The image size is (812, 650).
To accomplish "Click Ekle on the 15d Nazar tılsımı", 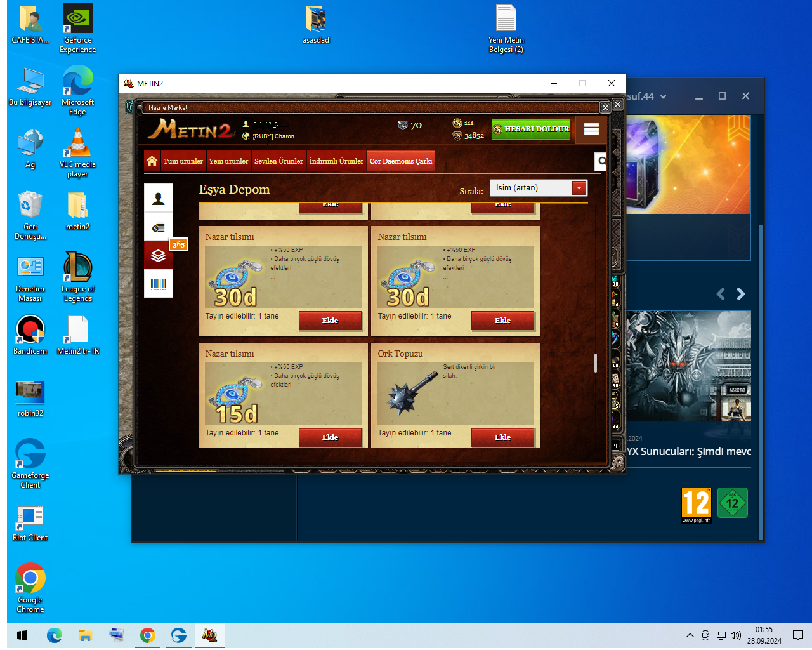I will 330,437.
